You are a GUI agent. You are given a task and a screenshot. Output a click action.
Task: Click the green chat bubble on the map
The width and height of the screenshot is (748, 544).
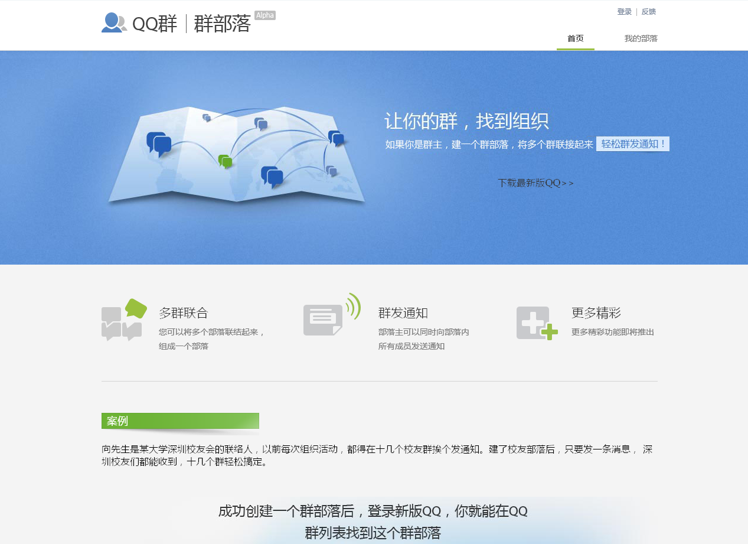(225, 161)
